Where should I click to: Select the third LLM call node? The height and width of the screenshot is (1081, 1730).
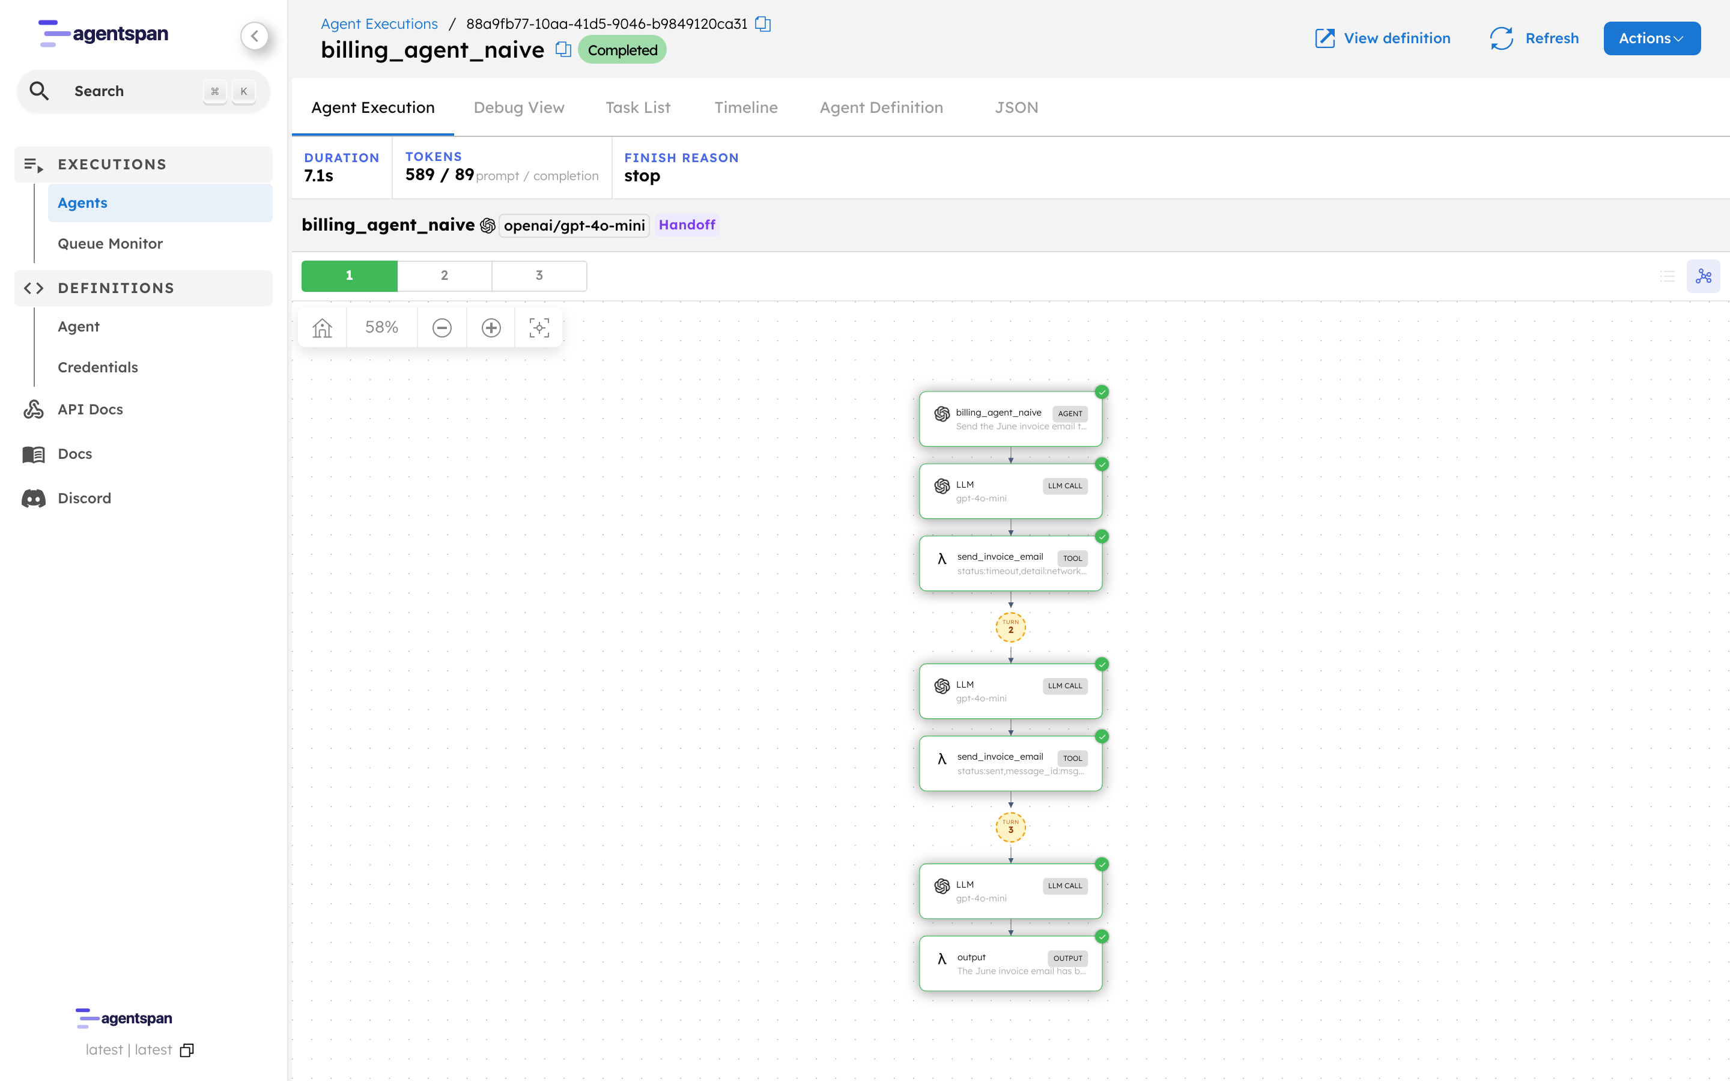pos(1010,892)
